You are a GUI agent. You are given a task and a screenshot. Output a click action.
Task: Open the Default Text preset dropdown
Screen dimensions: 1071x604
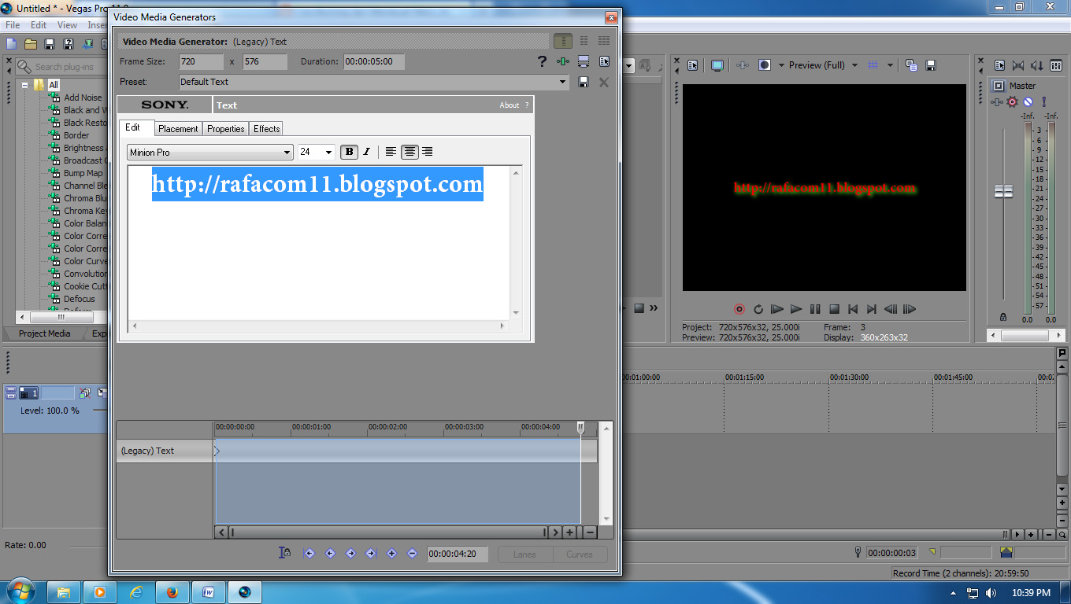pyautogui.click(x=374, y=82)
